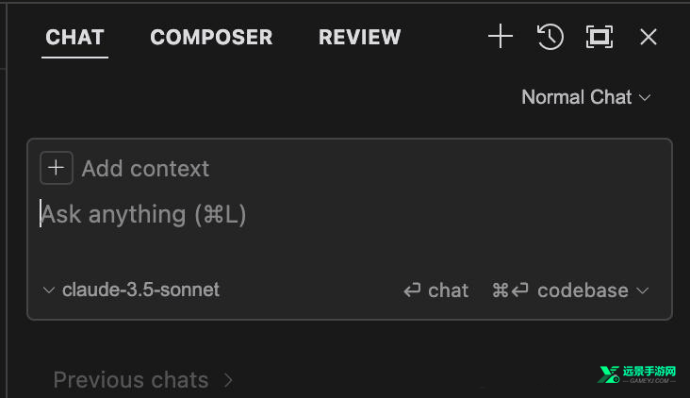The image size is (690, 398).
Task: Expand the chat panel with the fullscreen icon
Action: [x=600, y=37]
